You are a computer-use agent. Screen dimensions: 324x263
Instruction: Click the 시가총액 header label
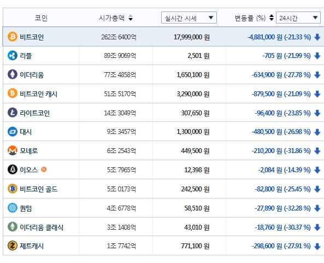point(111,18)
